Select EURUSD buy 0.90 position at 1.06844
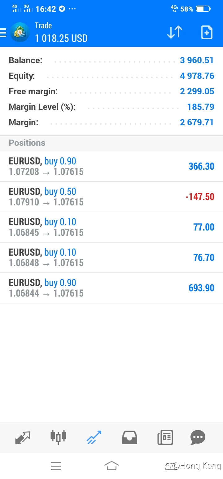The height and width of the screenshot is (479, 223). click(x=111, y=288)
